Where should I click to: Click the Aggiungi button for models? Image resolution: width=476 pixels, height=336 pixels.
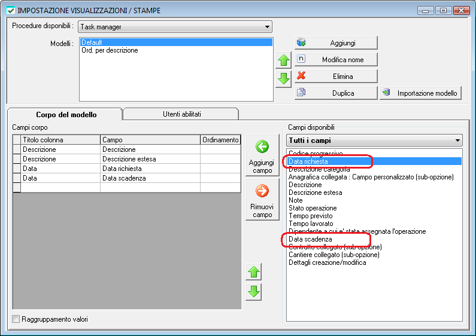point(336,43)
